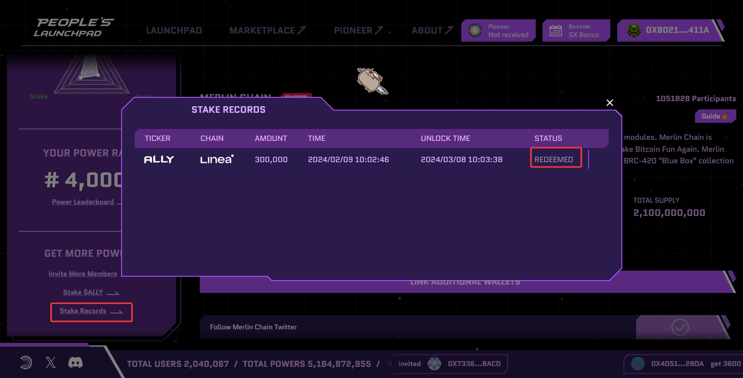The width and height of the screenshot is (743, 378).
Task: Click the spiral logo icon in footer
Action: (x=26, y=363)
